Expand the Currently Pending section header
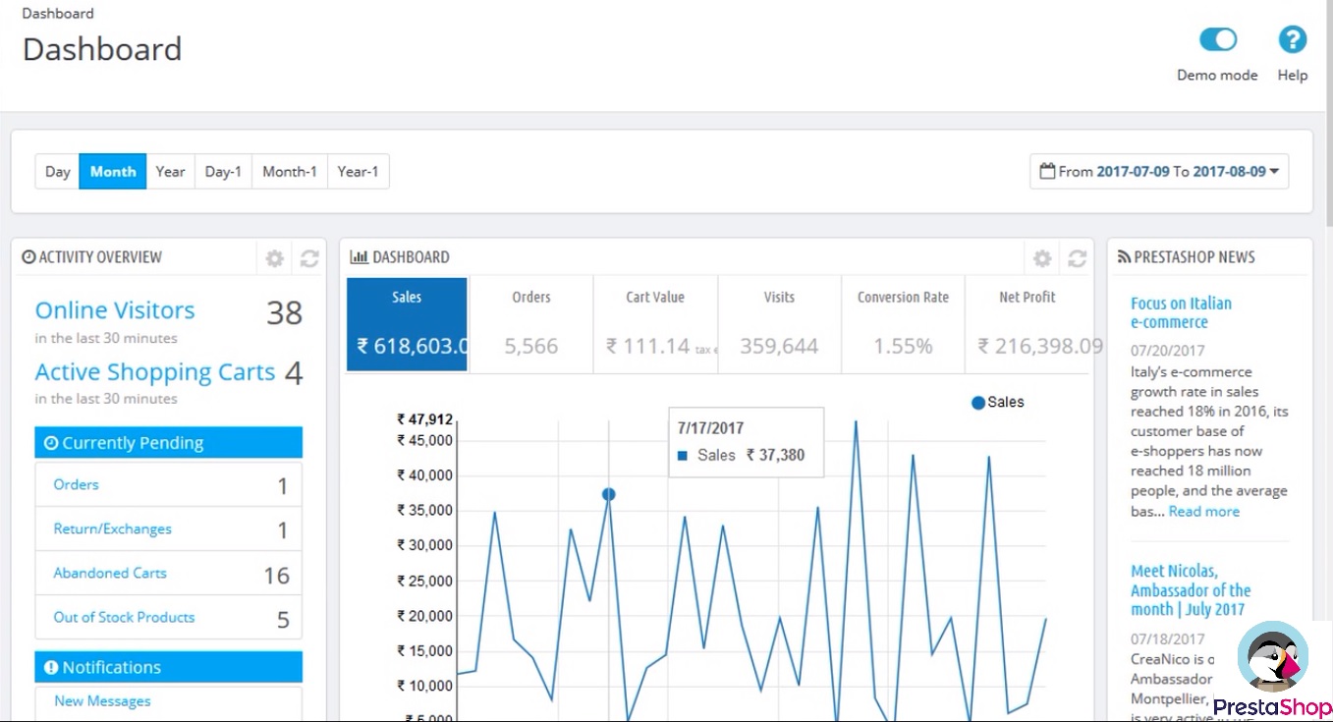 pos(168,443)
